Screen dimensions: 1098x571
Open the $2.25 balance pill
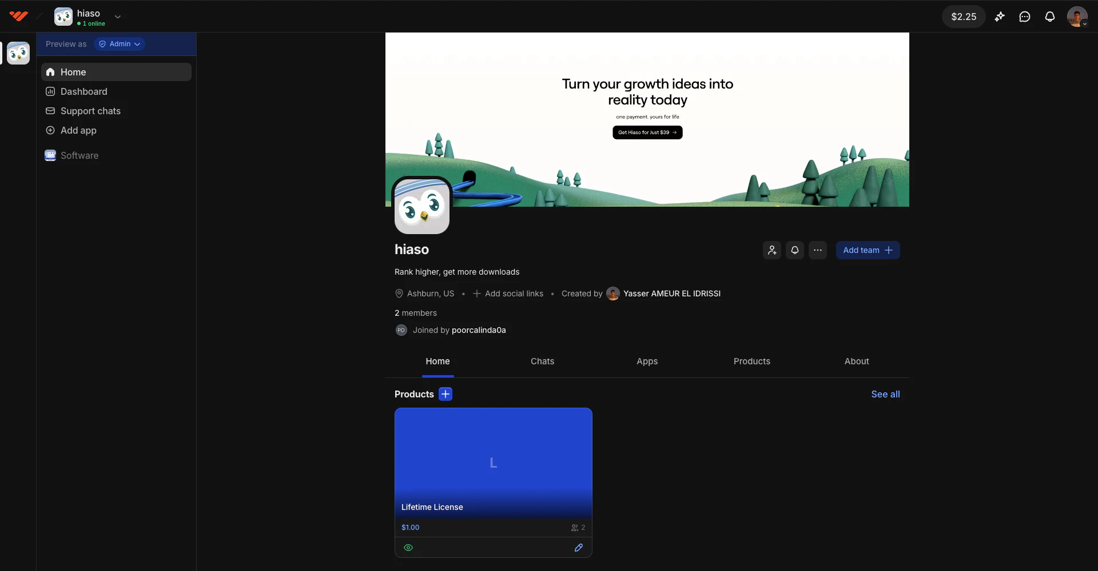pos(964,17)
